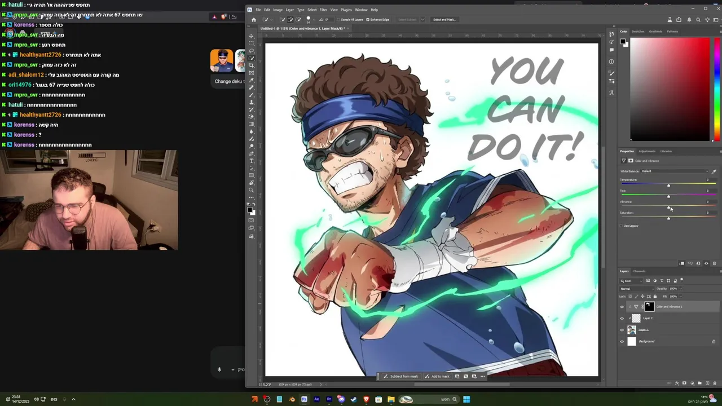Enable Sample All Layers checkbox
Screen dimensions: 722x406
(338, 20)
